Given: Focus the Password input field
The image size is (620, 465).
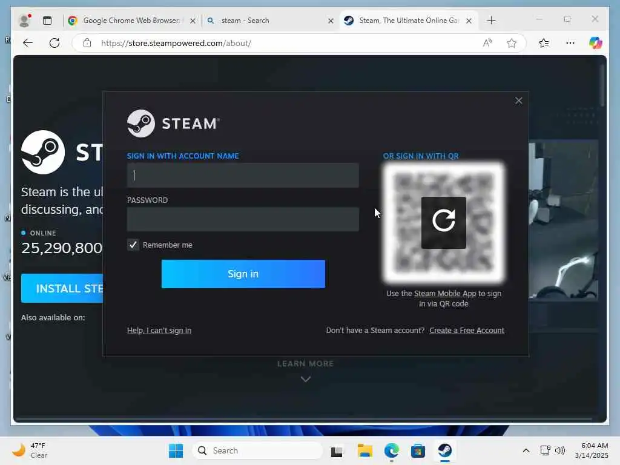Looking at the screenshot, I should point(243,219).
